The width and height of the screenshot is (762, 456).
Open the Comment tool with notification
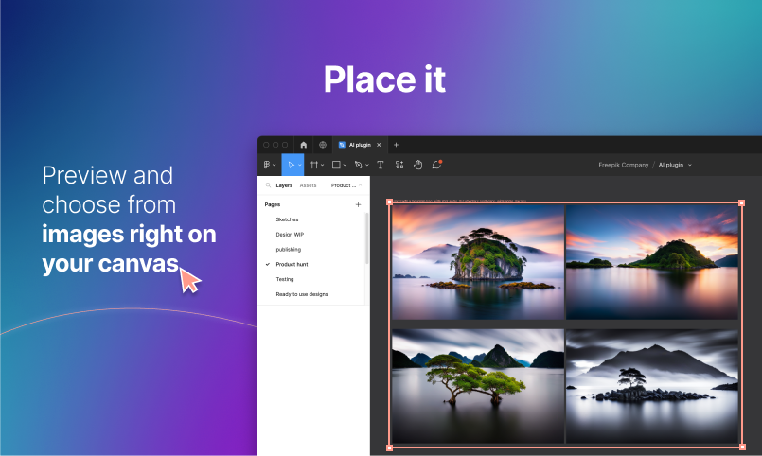[436, 165]
